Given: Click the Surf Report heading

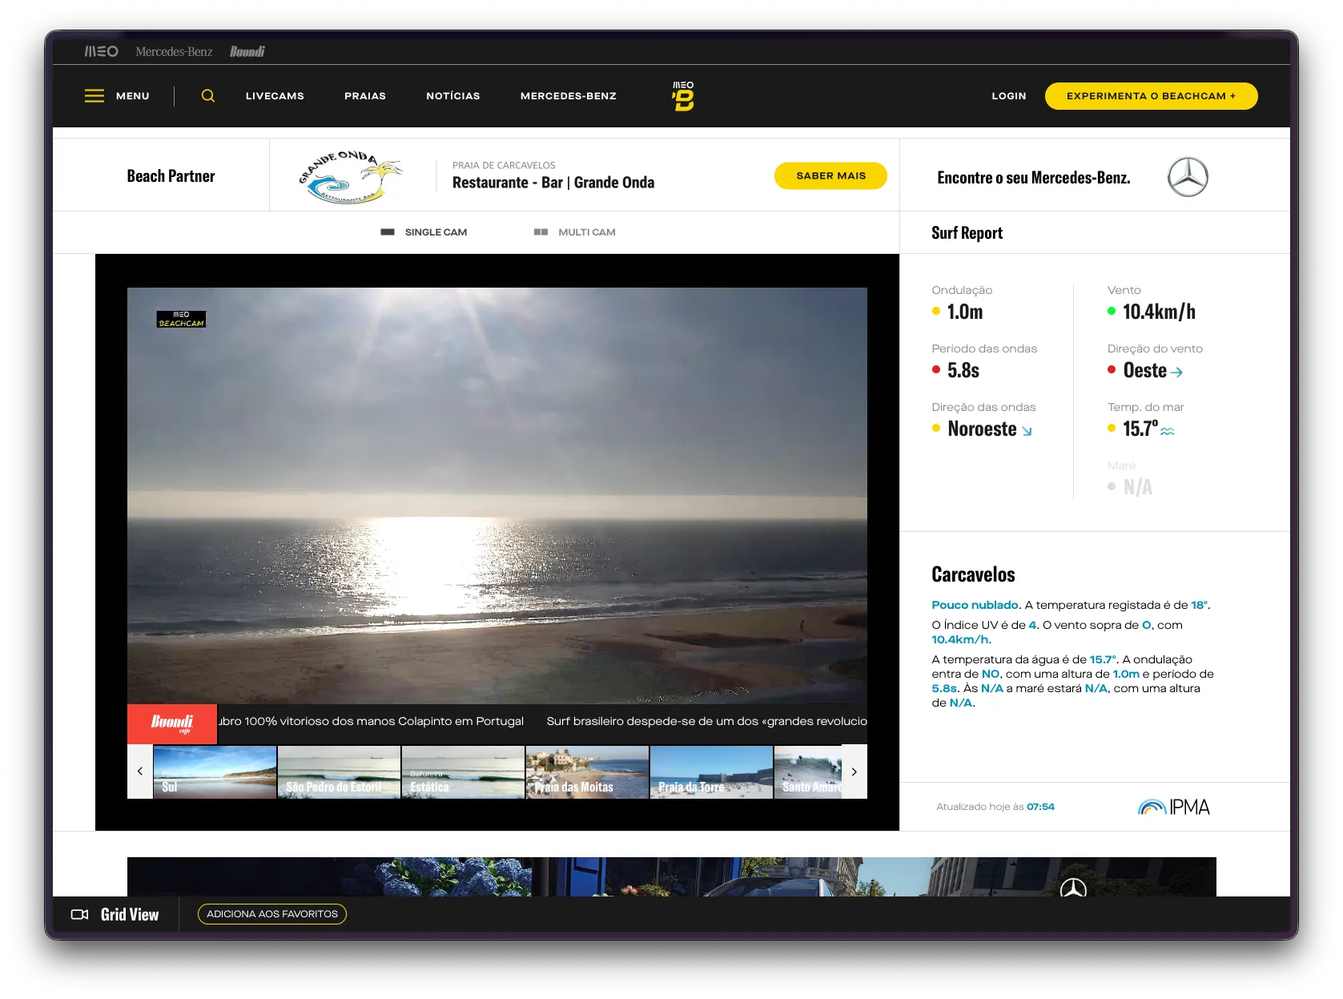Looking at the screenshot, I should tap(967, 233).
